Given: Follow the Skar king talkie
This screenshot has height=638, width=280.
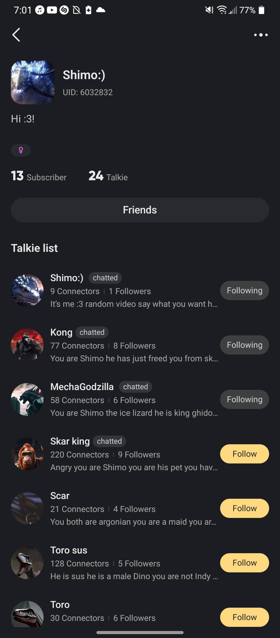Looking at the screenshot, I should pyautogui.click(x=244, y=454).
